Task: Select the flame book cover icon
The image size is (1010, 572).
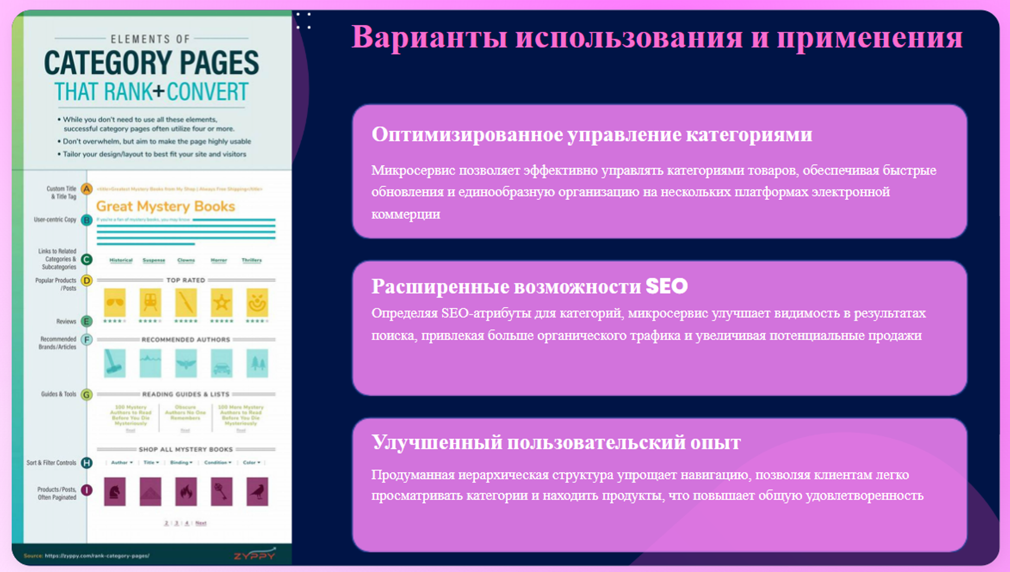Action: [186, 491]
